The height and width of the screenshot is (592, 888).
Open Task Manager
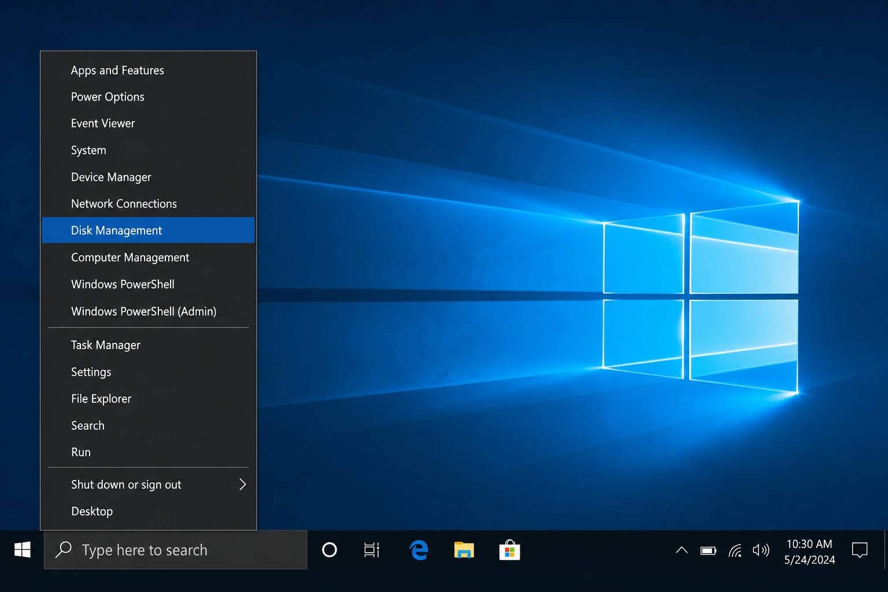point(149,345)
